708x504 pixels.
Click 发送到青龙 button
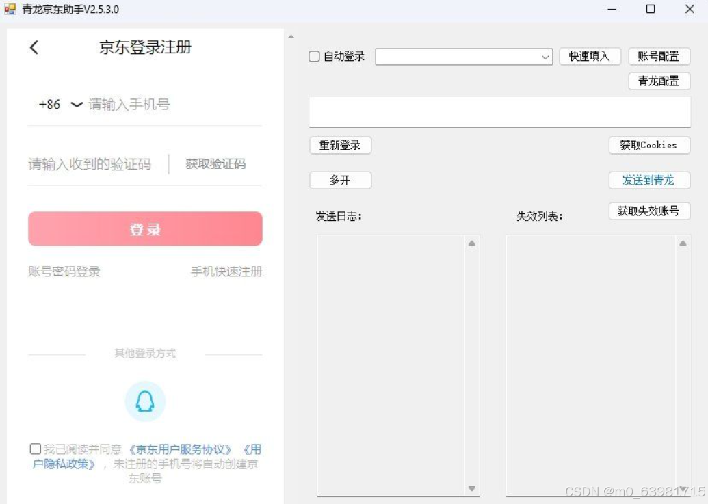[x=649, y=181]
